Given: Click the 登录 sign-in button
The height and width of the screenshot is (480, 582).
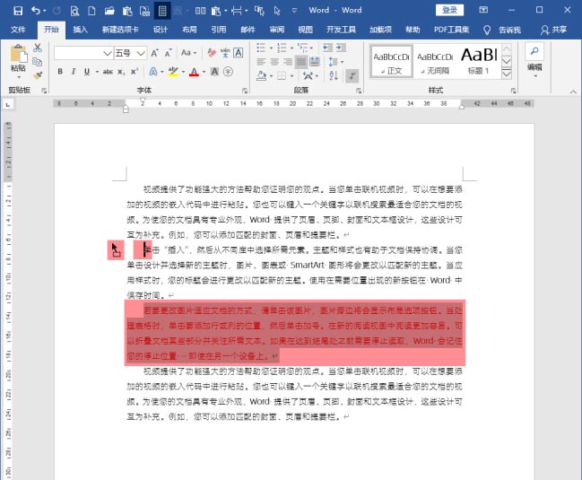Looking at the screenshot, I should (x=449, y=10).
